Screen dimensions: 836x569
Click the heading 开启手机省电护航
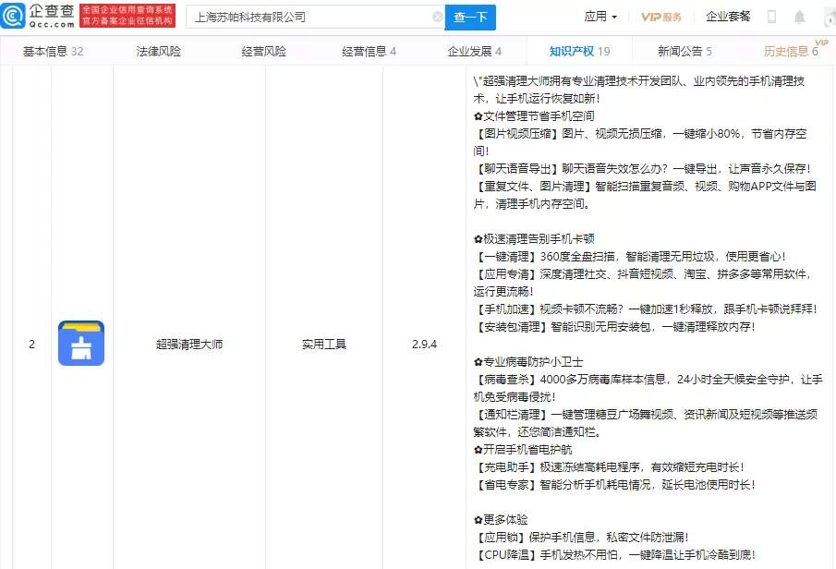point(523,449)
